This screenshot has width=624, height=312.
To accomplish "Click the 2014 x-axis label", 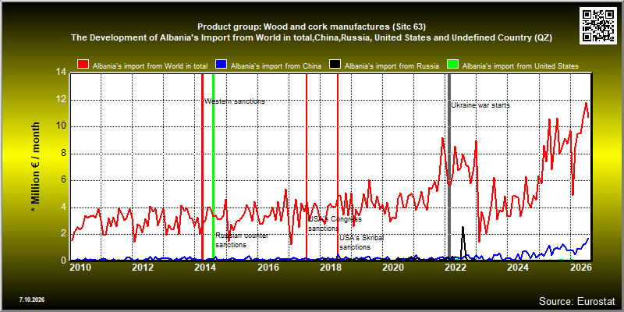I will (205, 267).
